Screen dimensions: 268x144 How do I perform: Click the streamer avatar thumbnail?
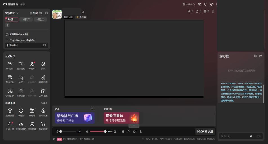[x=57, y=14]
